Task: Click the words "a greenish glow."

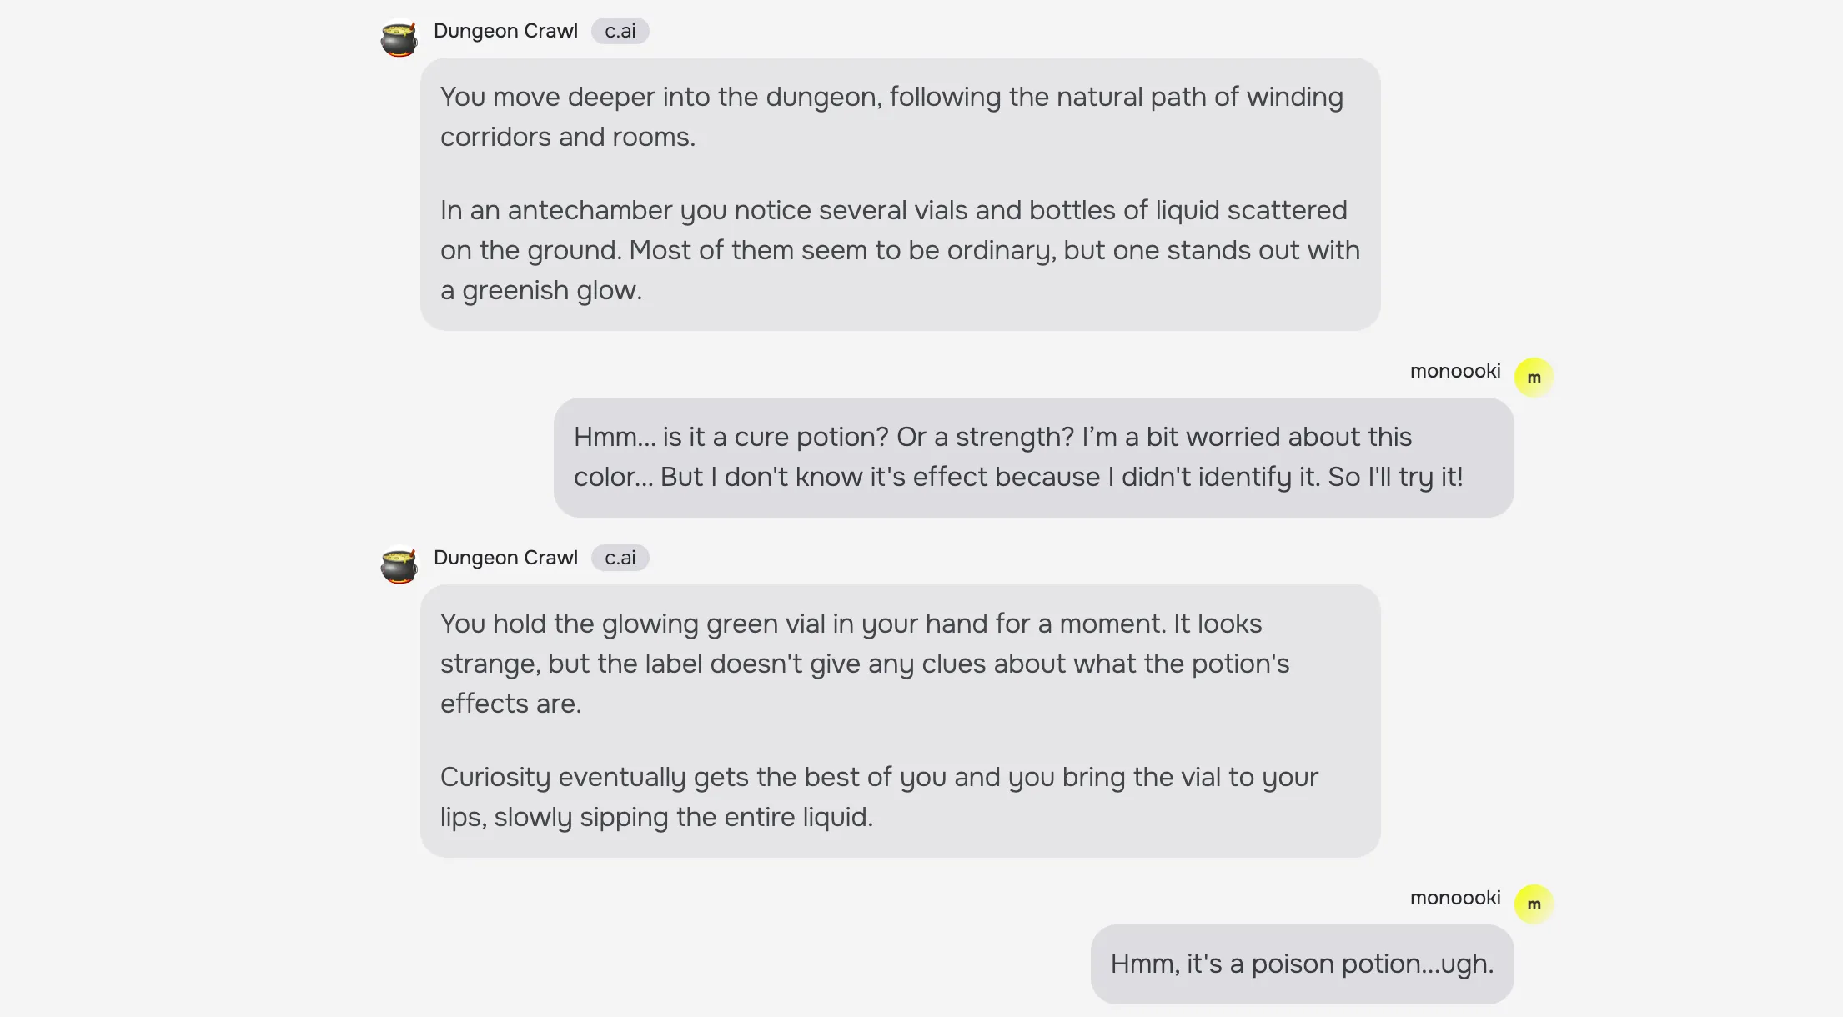Action: point(541,291)
